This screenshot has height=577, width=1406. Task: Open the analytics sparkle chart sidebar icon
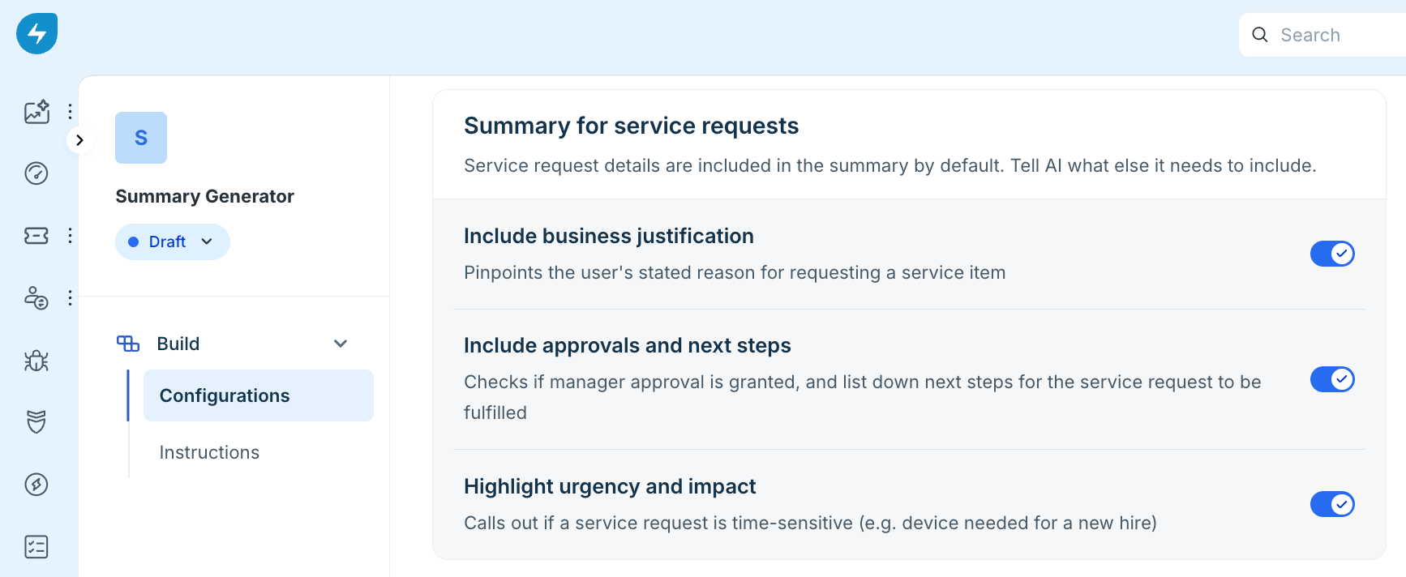(36, 112)
